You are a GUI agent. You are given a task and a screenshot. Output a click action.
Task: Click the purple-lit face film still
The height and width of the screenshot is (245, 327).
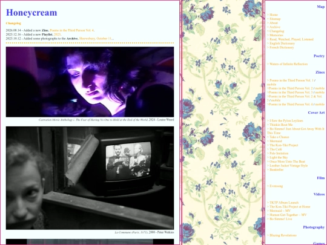(90, 82)
